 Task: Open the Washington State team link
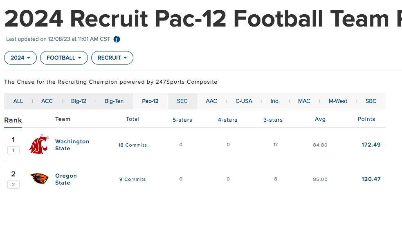click(72, 145)
